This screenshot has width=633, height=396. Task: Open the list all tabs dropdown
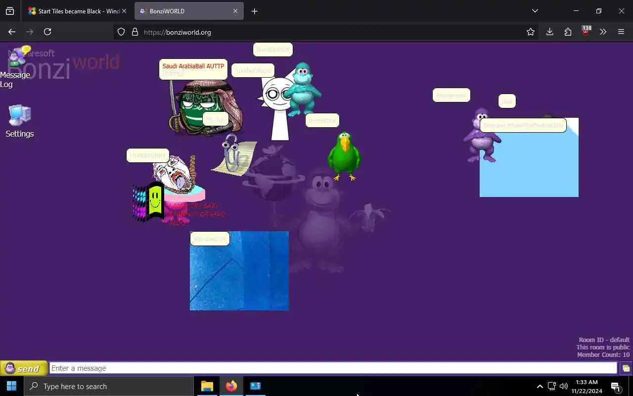click(x=535, y=11)
